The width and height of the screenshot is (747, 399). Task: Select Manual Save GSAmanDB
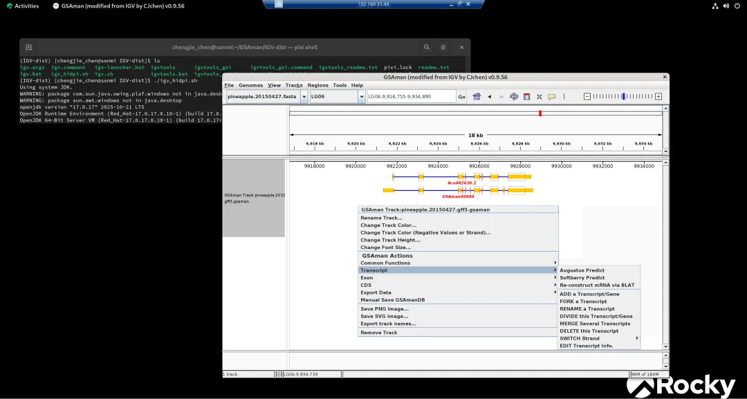458,300
